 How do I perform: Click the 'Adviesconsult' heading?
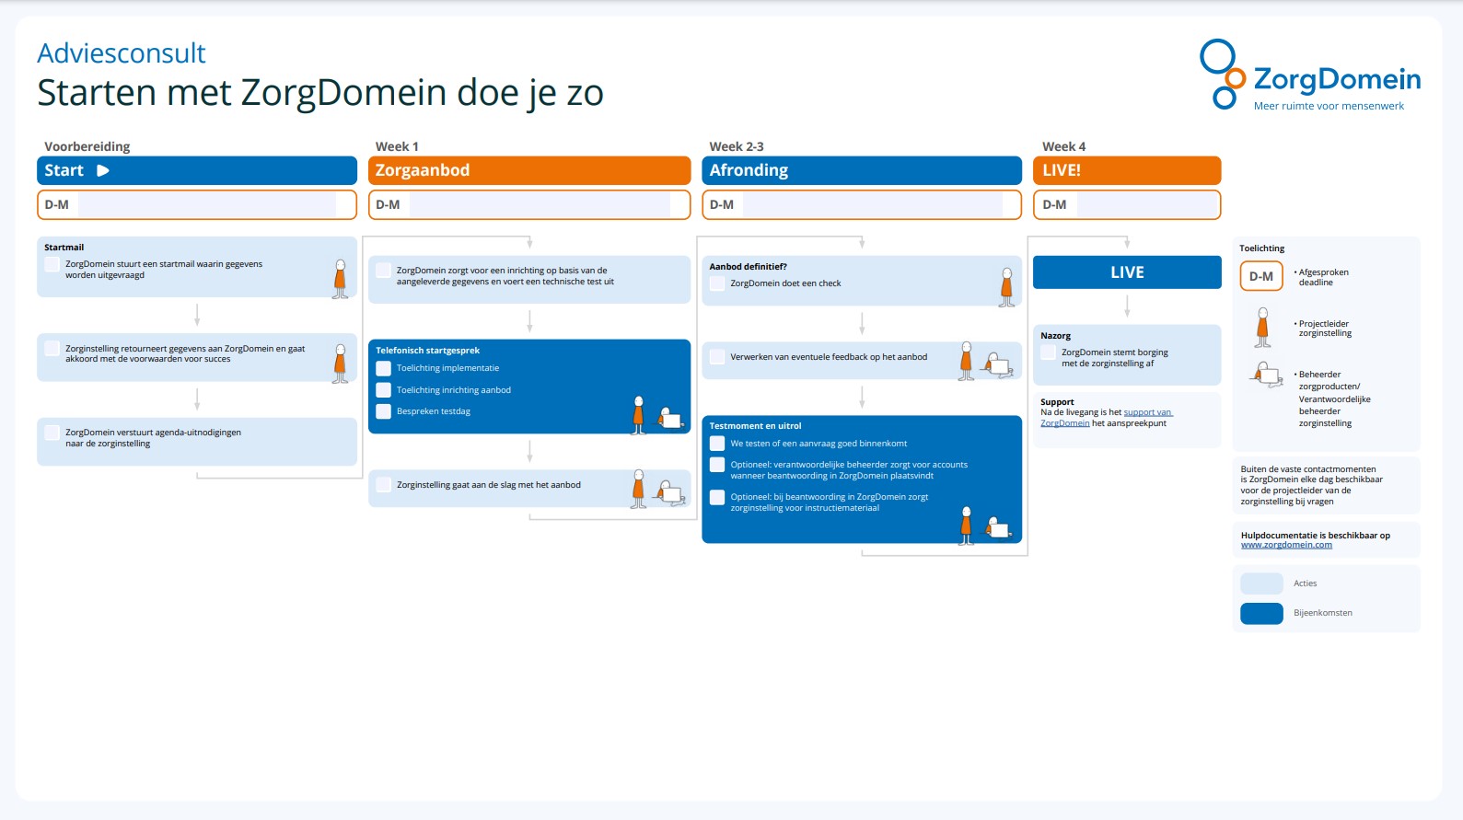click(x=122, y=53)
